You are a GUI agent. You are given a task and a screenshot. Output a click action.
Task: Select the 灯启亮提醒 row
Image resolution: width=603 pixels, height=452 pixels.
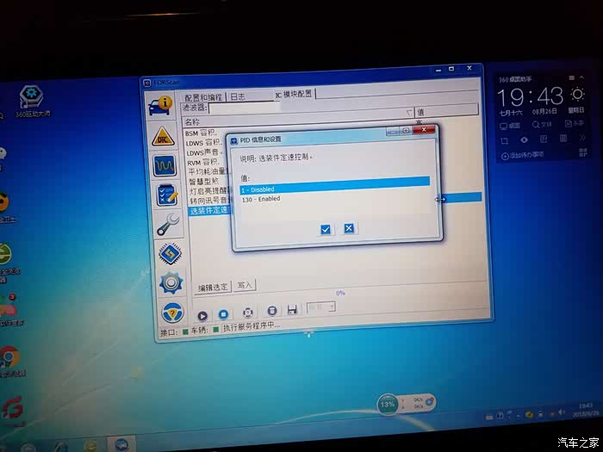pyautogui.click(x=210, y=190)
